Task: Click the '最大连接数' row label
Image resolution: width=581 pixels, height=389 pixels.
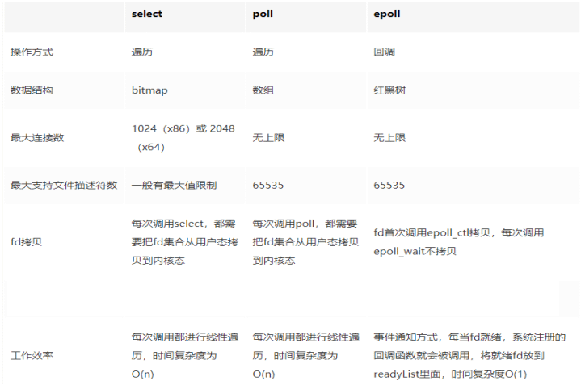Action: [x=36, y=138]
